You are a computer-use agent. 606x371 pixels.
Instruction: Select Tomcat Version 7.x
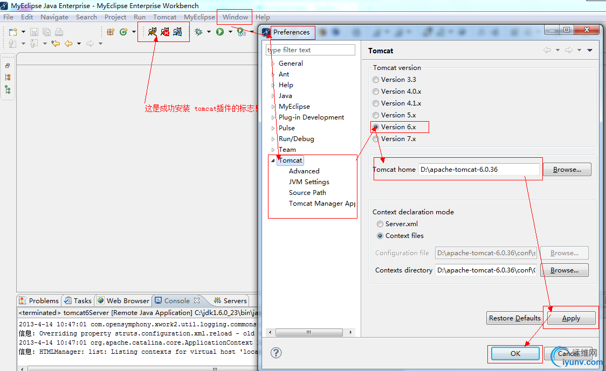click(x=394, y=139)
